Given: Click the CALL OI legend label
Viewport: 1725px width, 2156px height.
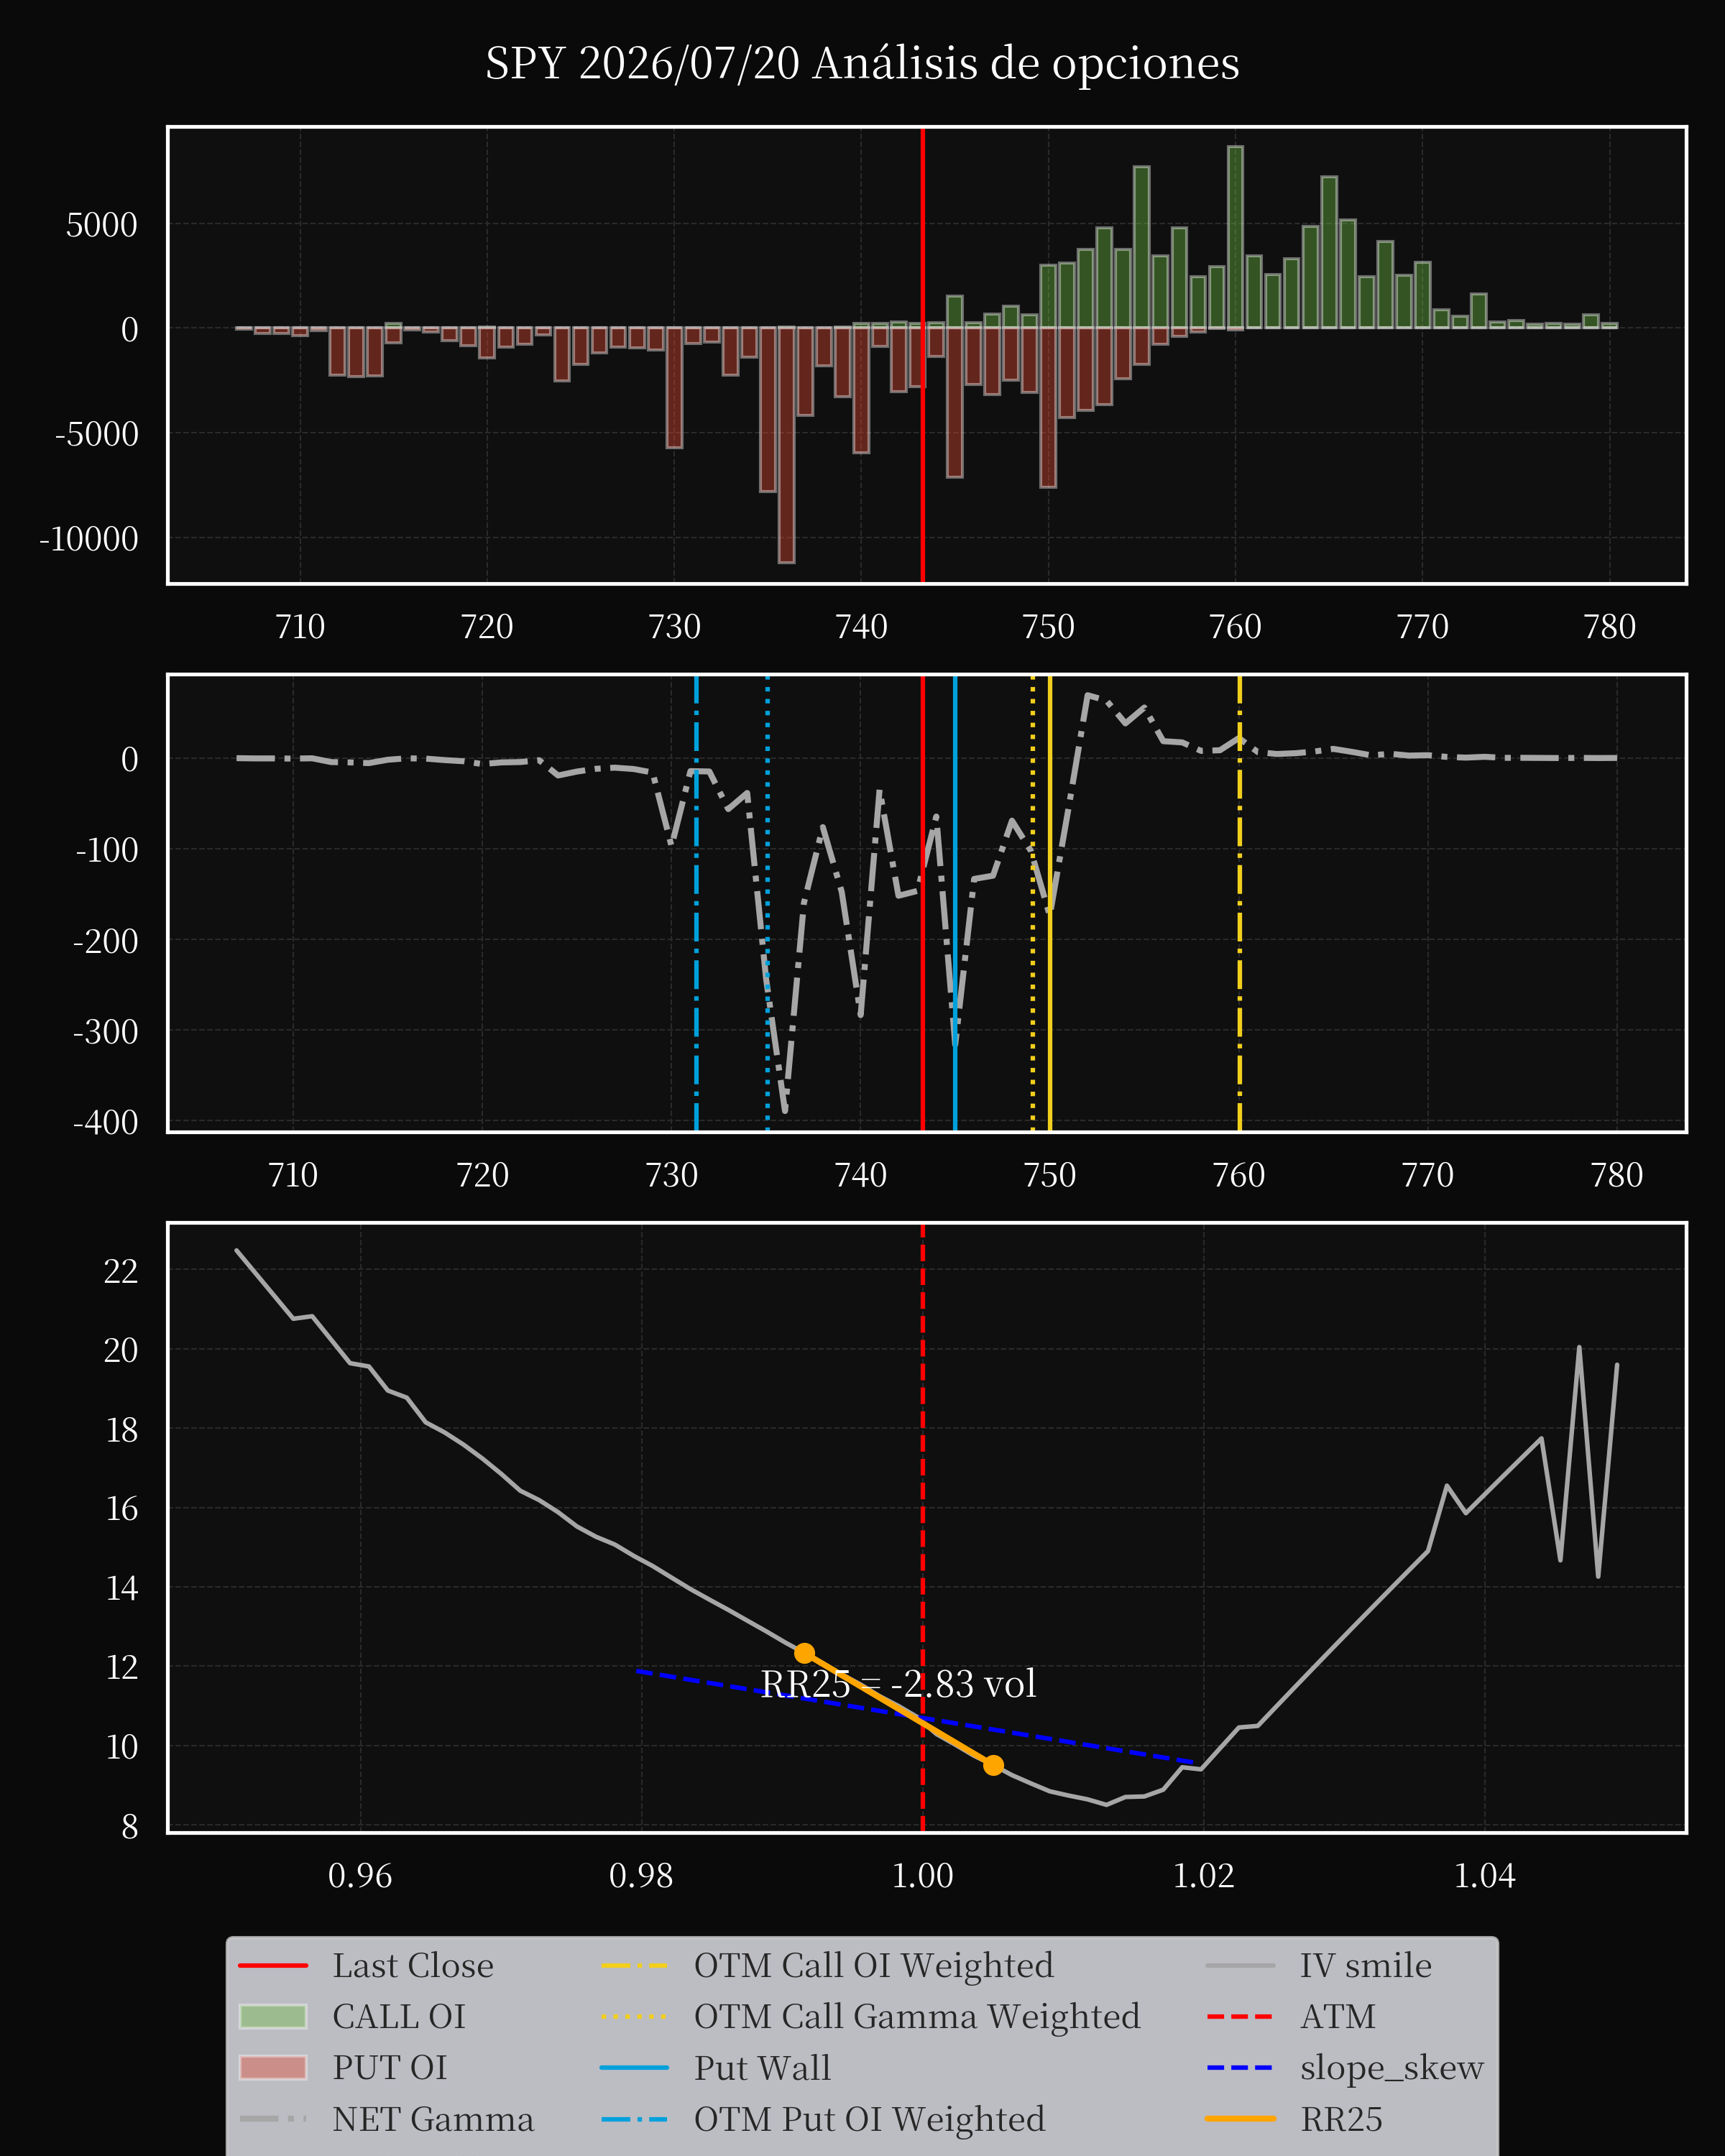Looking at the screenshot, I should (399, 2017).
